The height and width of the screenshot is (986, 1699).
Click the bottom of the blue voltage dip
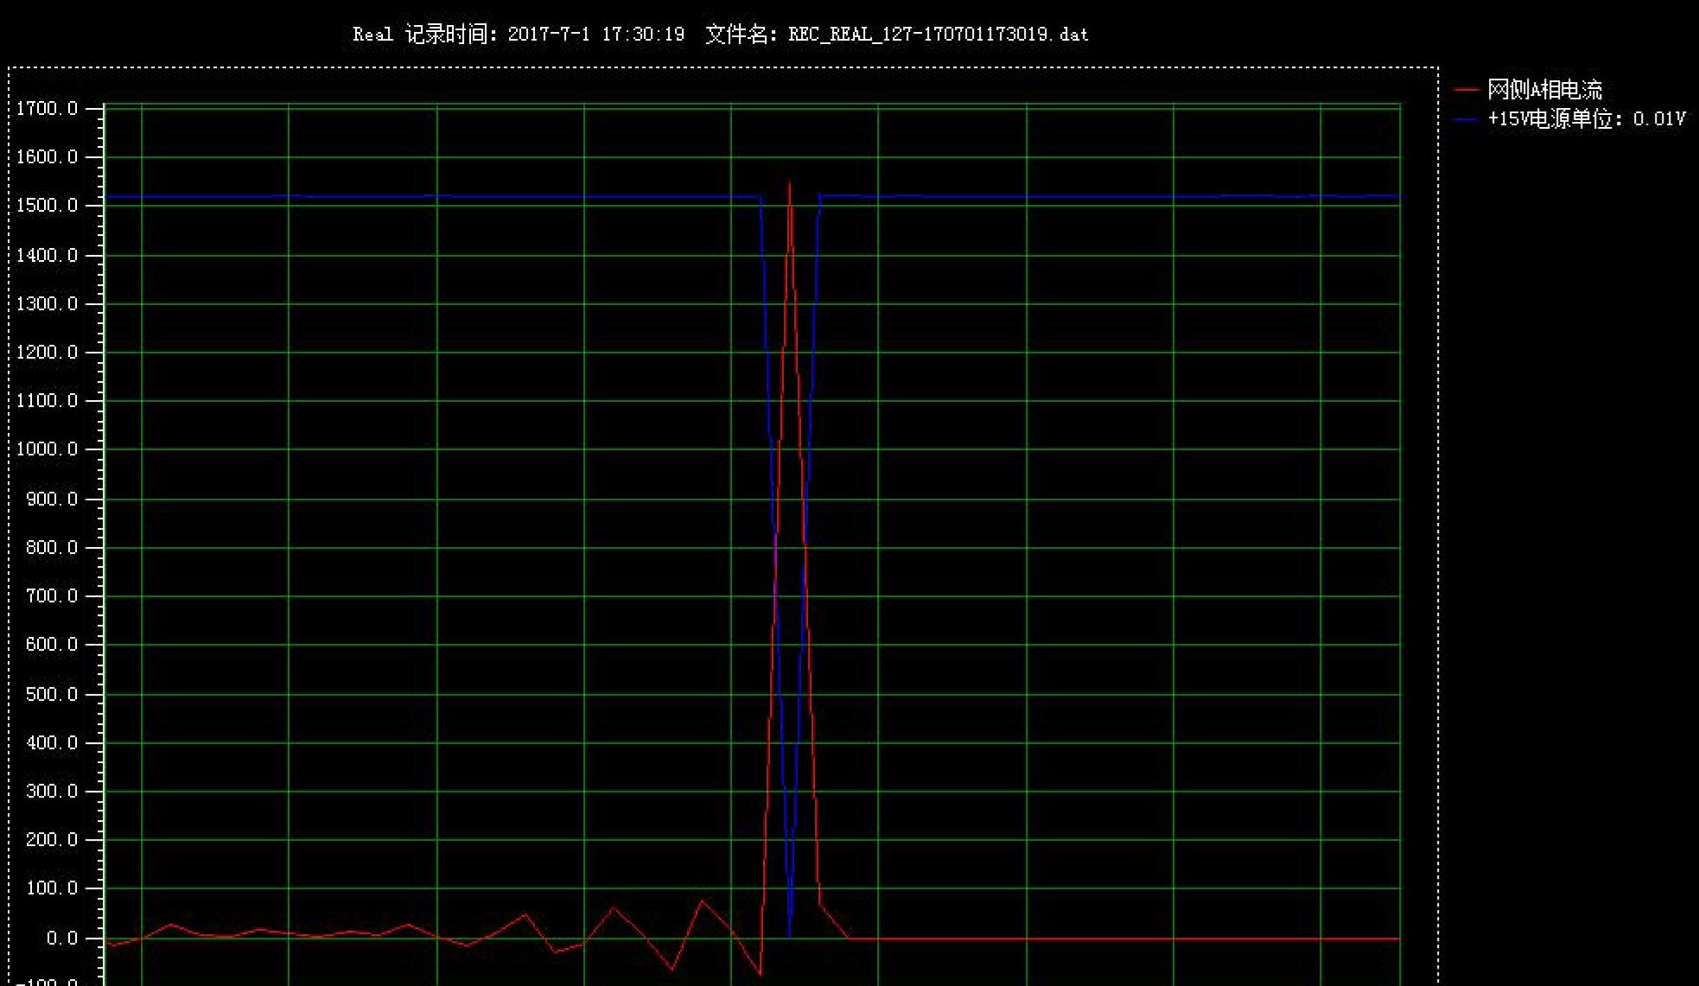click(789, 935)
